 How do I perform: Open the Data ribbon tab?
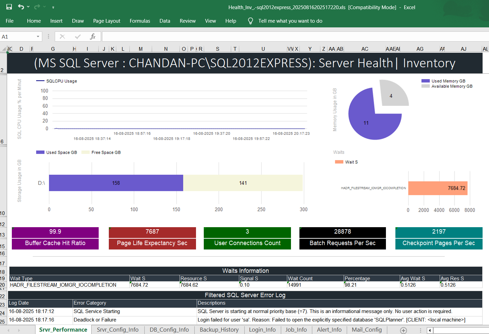(x=165, y=21)
